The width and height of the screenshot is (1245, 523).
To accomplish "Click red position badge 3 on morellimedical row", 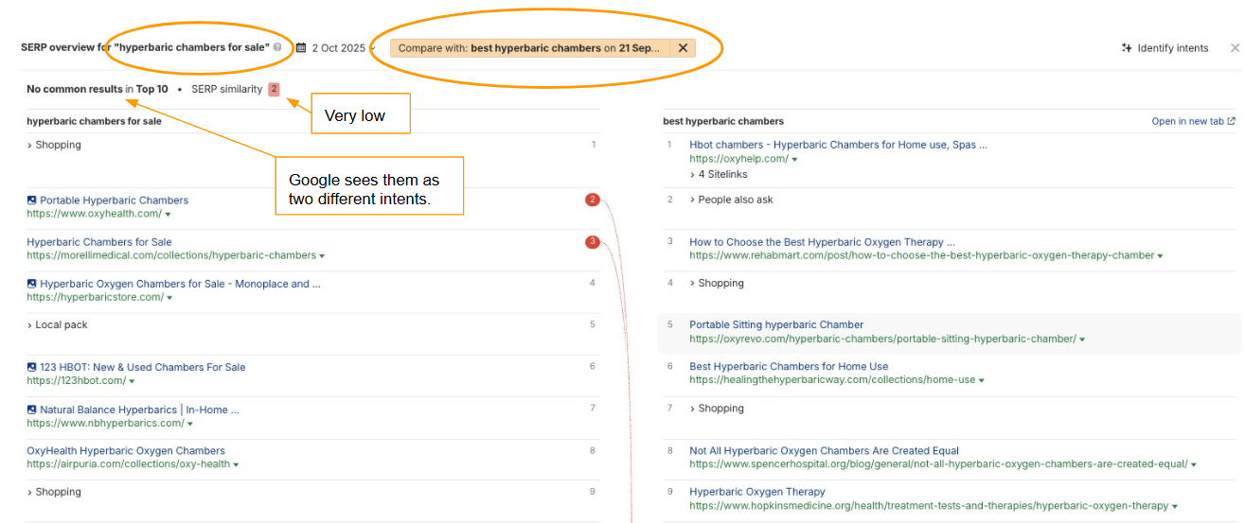I will (x=593, y=242).
